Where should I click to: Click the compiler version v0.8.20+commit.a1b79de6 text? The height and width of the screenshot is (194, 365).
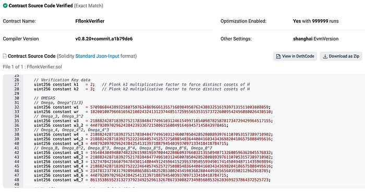(x=104, y=39)
